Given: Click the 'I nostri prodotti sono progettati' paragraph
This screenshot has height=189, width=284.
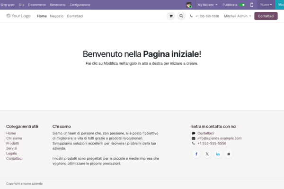Looking at the screenshot, I should click(x=106, y=161).
